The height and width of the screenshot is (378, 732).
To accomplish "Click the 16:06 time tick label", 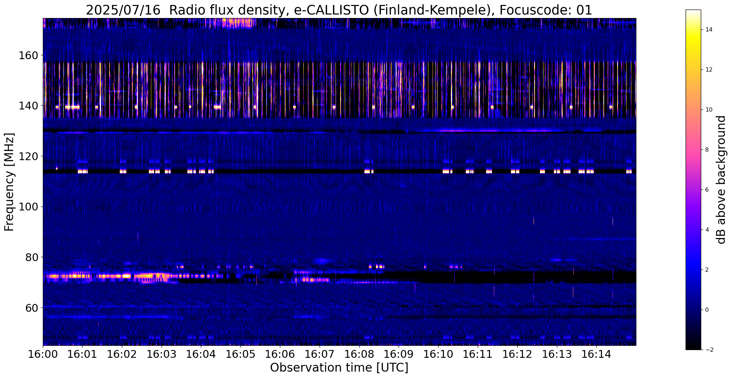I will coord(280,354).
